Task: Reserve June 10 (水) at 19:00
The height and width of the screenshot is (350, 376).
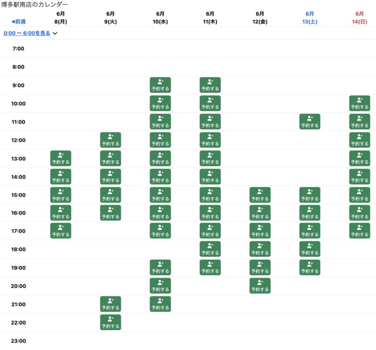Action: pos(160,267)
